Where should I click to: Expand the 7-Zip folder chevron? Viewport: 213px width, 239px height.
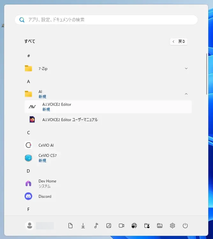[186, 68]
